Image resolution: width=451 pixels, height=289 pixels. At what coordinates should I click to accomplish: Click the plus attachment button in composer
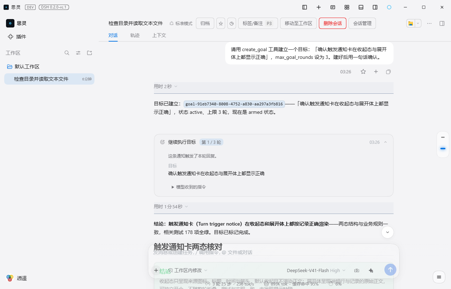[x=156, y=270]
